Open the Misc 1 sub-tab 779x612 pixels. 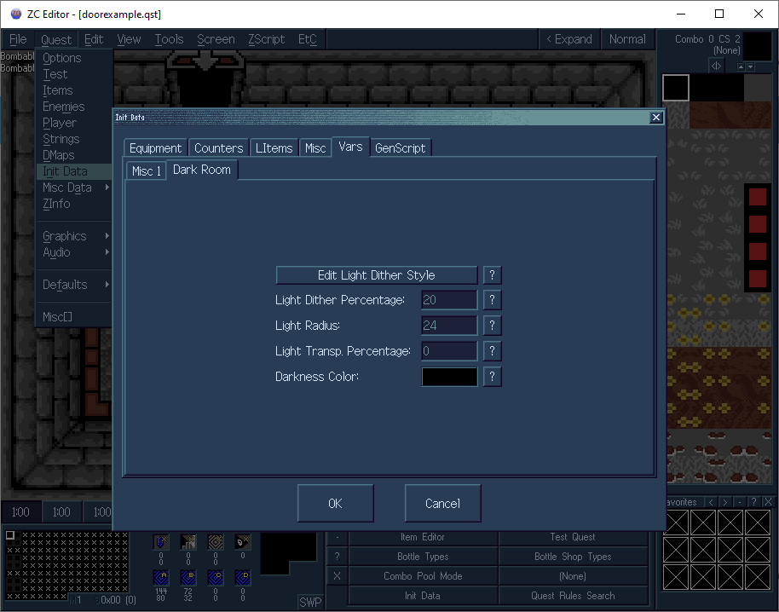point(146,170)
